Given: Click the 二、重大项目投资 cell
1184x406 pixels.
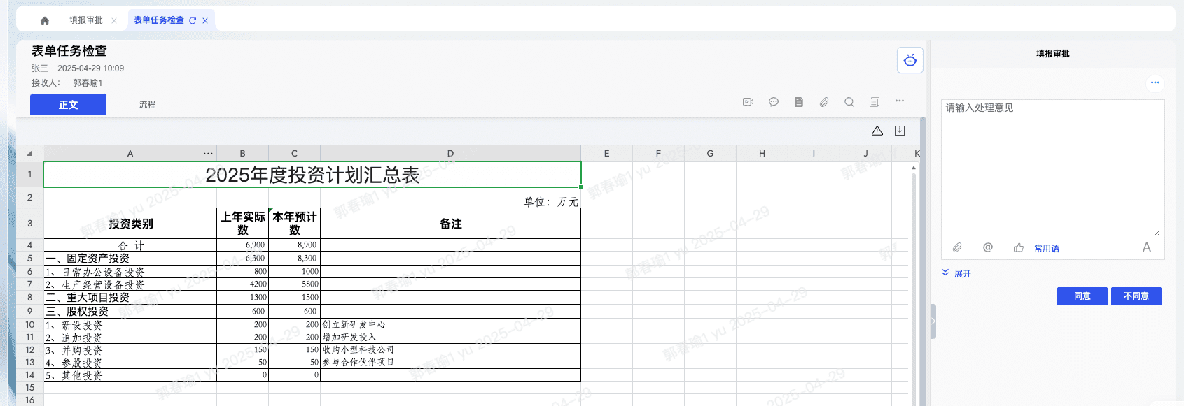Looking at the screenshot, I should coord(130,297).
